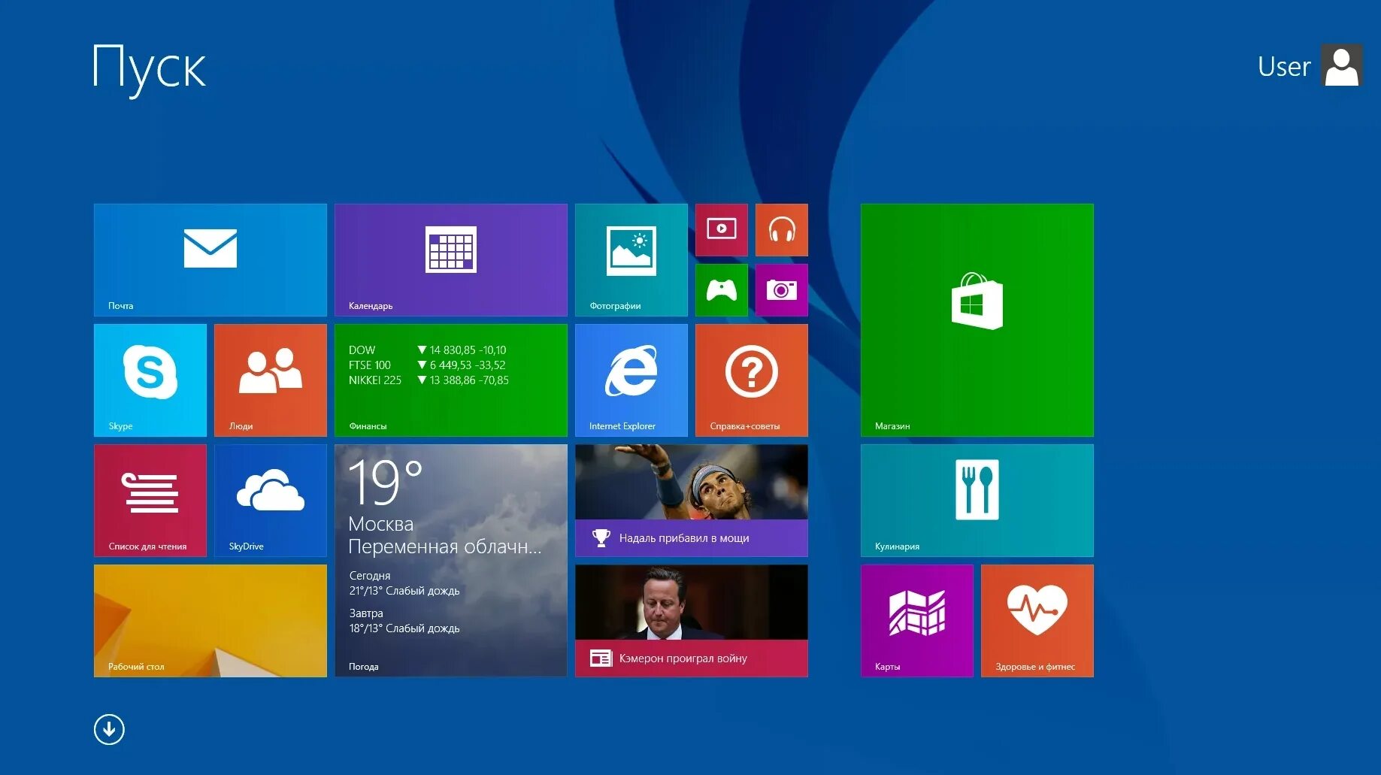Click the User account name

1284,67
